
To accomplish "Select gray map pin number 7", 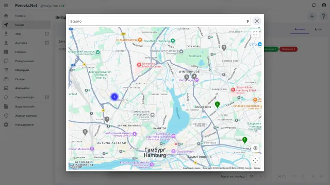I will pos(107,120).
